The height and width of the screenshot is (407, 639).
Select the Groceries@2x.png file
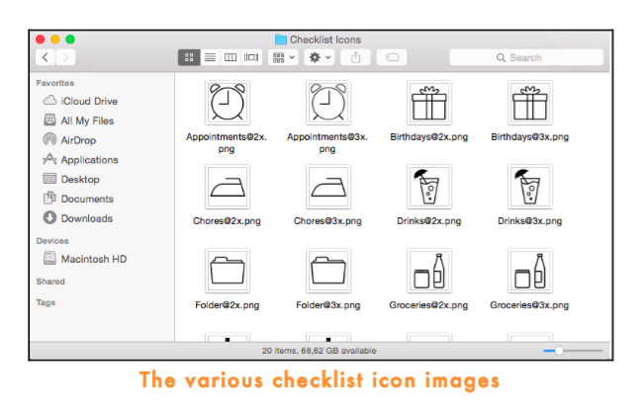[x=428, y=271]
